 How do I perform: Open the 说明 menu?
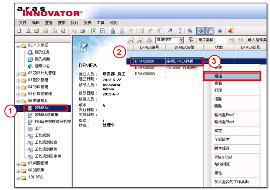coord(114,22)
